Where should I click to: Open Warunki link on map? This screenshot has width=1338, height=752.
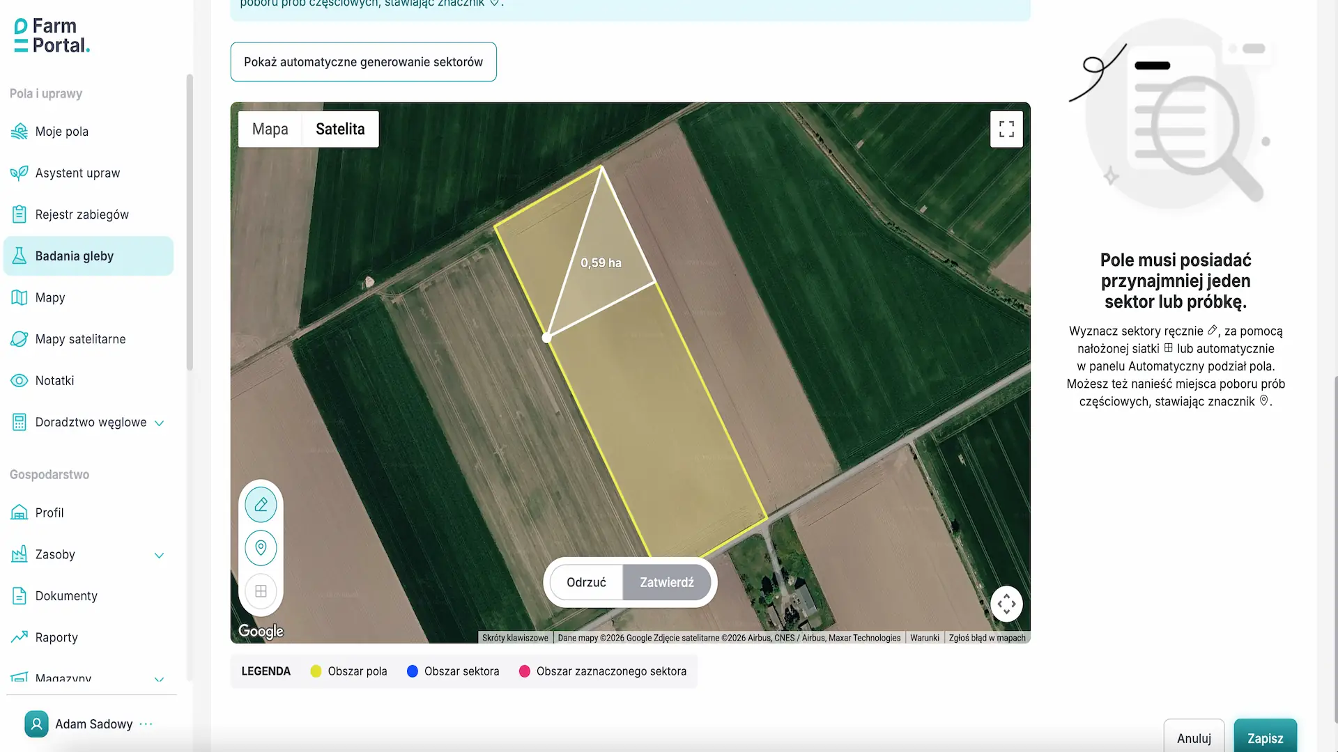(x=925, y=638)
